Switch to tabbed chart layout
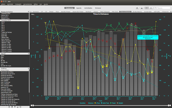172x108 pixels. (147, 8)
